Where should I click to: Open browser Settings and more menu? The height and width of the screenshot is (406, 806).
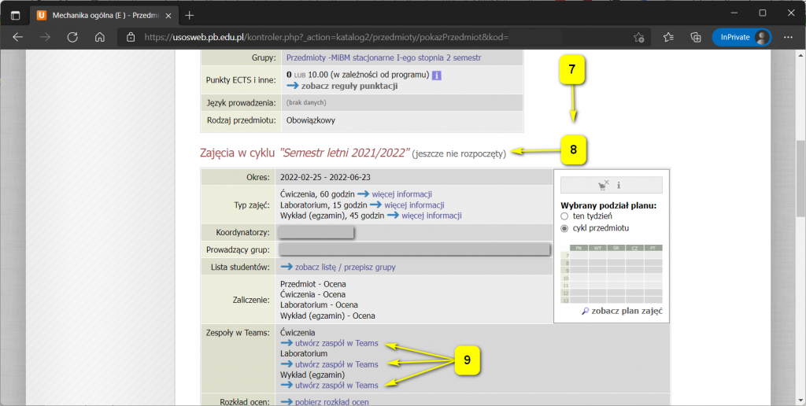tap(788, 37)
